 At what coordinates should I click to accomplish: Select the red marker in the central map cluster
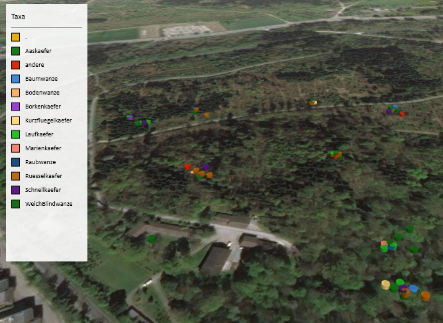pos(187,167)
